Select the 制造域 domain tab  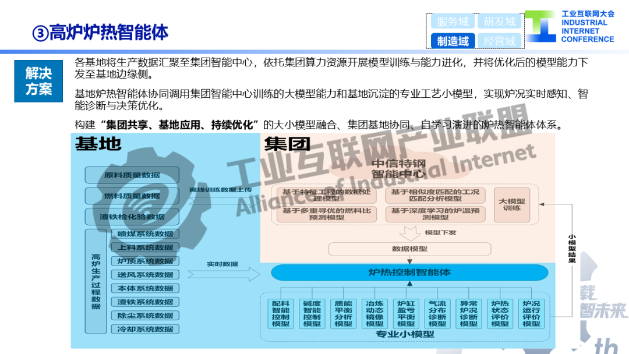click(x=453, y=41)
